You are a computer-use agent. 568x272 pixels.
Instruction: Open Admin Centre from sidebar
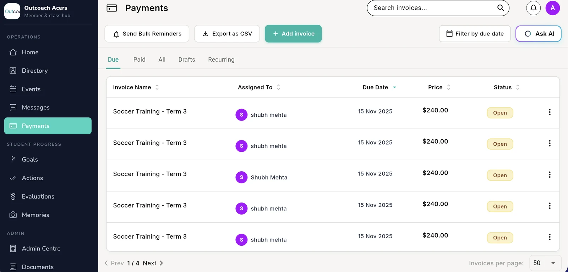coord(48,249)
